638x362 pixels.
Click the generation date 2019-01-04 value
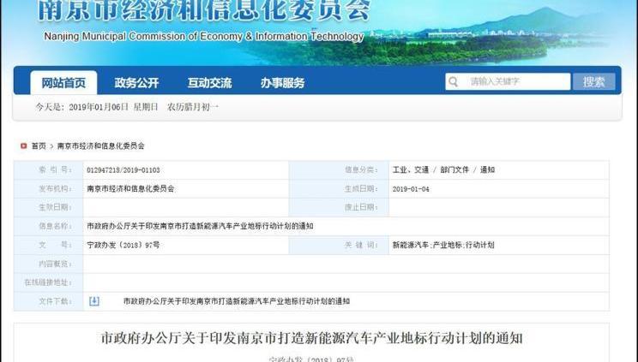[410, 188]
